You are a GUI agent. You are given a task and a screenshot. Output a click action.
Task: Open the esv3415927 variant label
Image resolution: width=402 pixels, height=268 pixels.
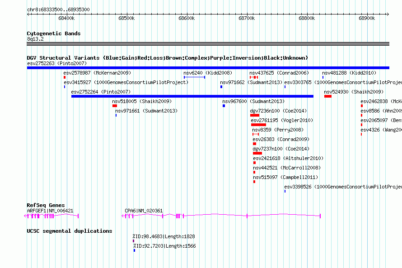coord(126,82)
